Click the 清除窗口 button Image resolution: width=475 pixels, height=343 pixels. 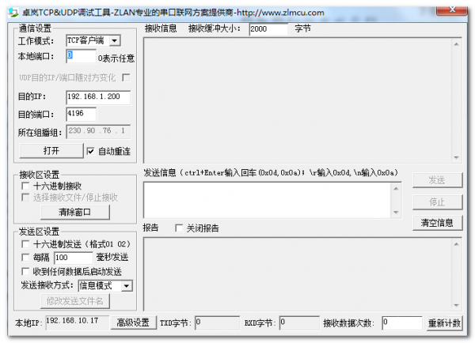tap(75, 212)
